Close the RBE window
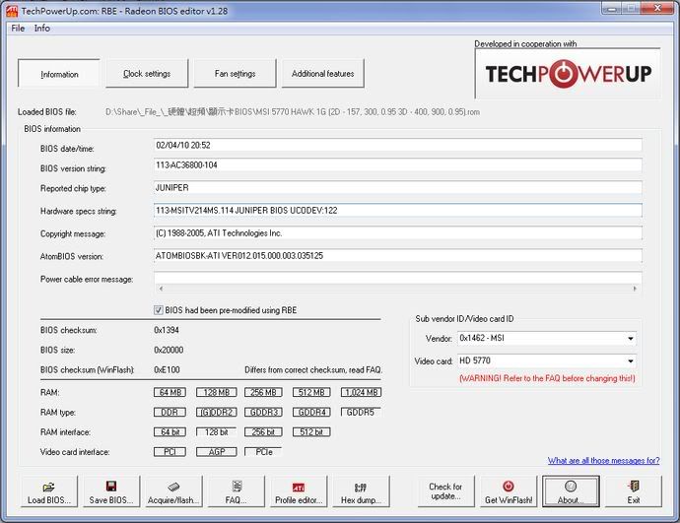This screenshot has height=523, width=680. [x=657, y=8]
